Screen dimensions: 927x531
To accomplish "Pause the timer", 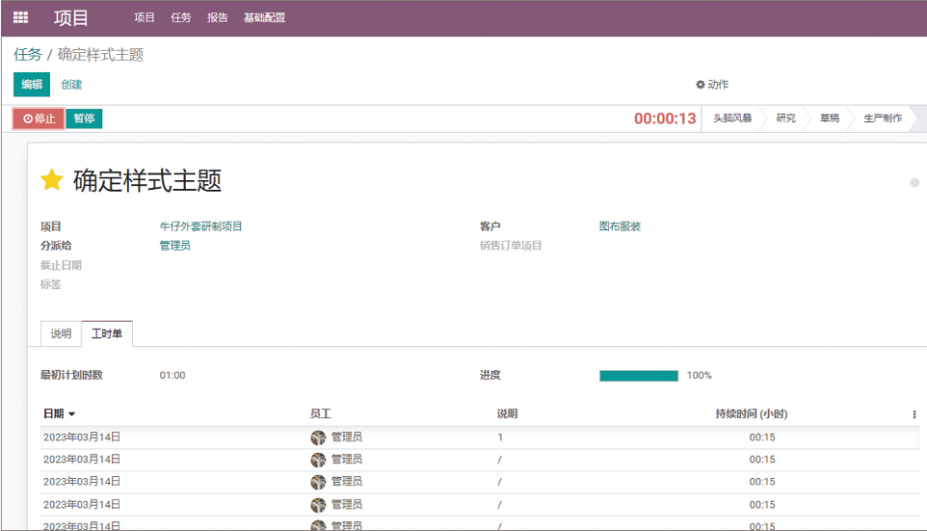I will (84, 119).
